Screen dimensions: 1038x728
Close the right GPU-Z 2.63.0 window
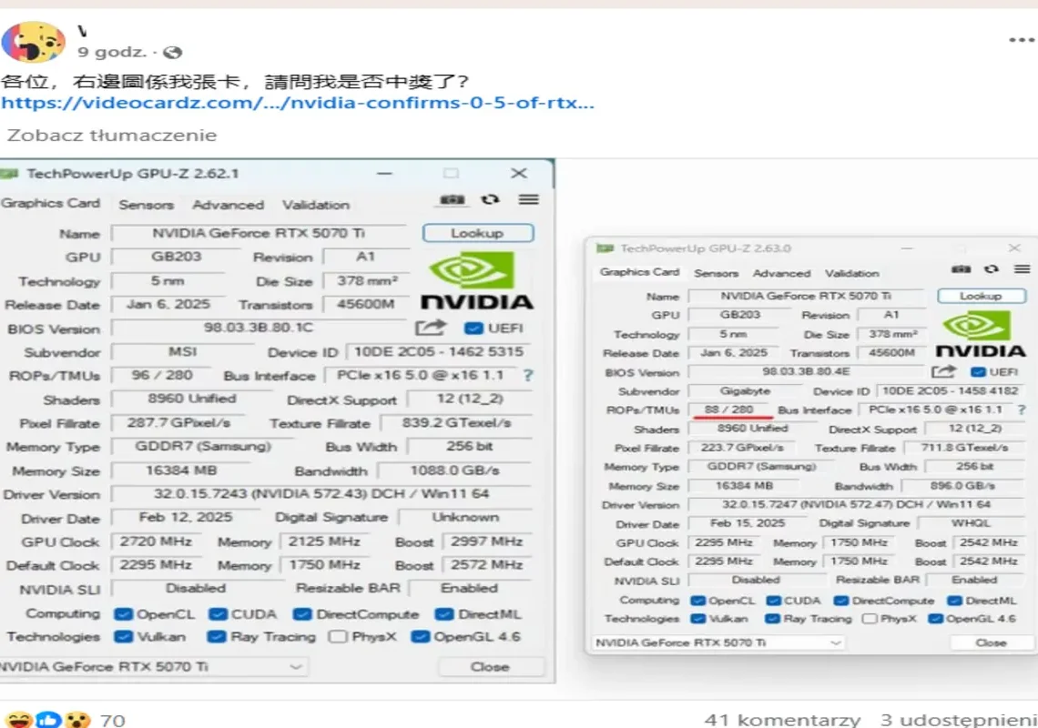(1014, 248)
